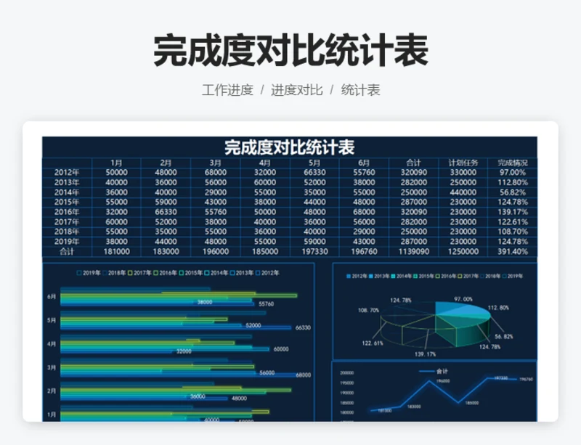The image size is (581, 445).
Task: Click 2017年 legend swatch in bar chart
Action: click(130, 273)
